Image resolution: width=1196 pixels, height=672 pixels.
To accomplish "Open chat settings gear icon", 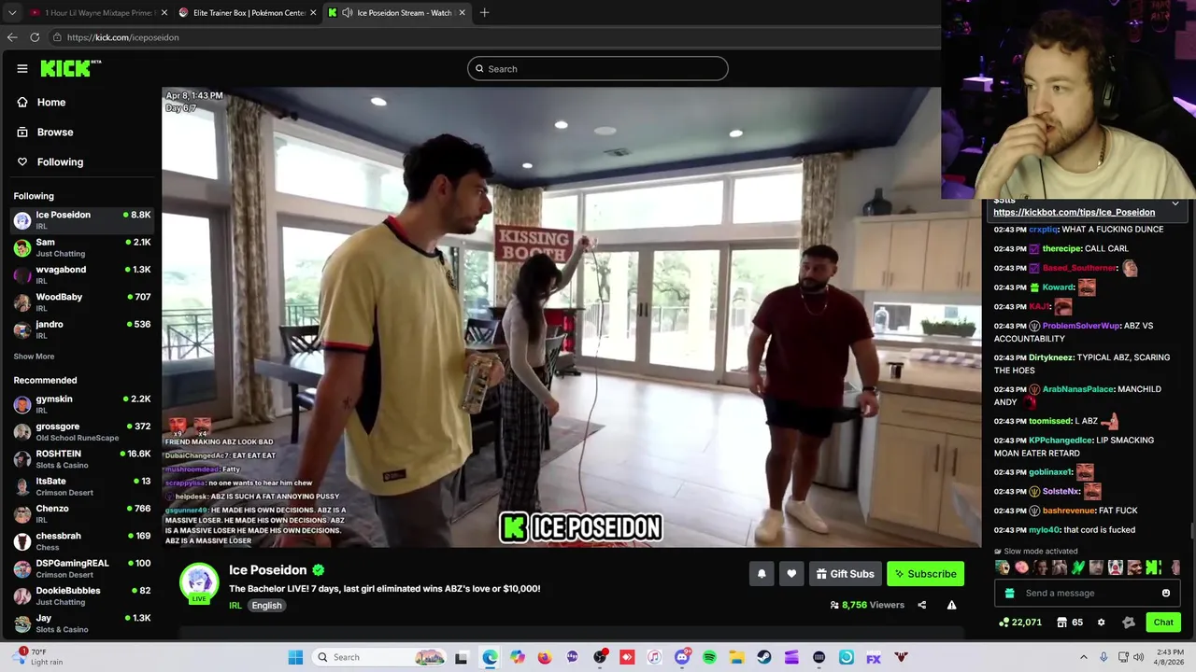I will tap(1101, 623).
